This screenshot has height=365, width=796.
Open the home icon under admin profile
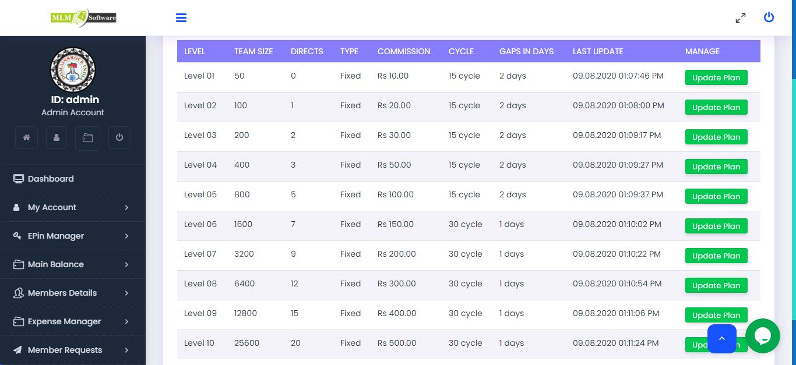26,138
